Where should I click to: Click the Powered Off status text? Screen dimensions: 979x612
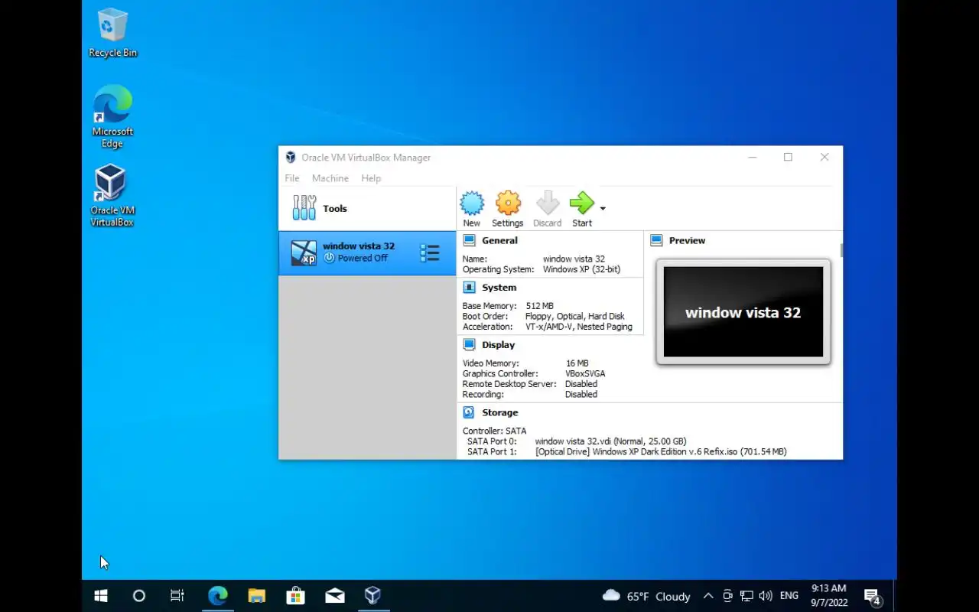(x=363, y=259)
